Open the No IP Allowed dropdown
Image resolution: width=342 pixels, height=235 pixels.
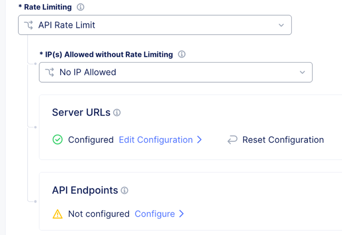click(x=175, y=72)
